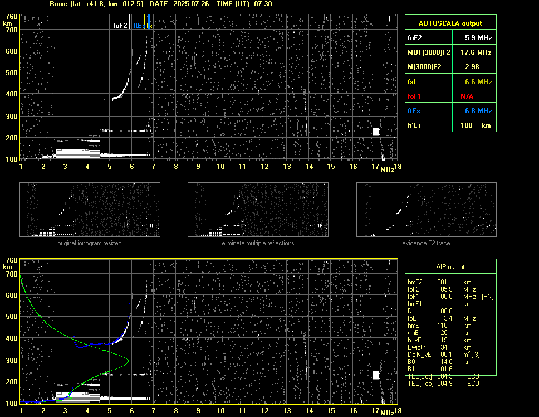The width and height of the screenshot is (539, 417).
Task: Click the 108 km h'Es value
Action: [476, 125]
